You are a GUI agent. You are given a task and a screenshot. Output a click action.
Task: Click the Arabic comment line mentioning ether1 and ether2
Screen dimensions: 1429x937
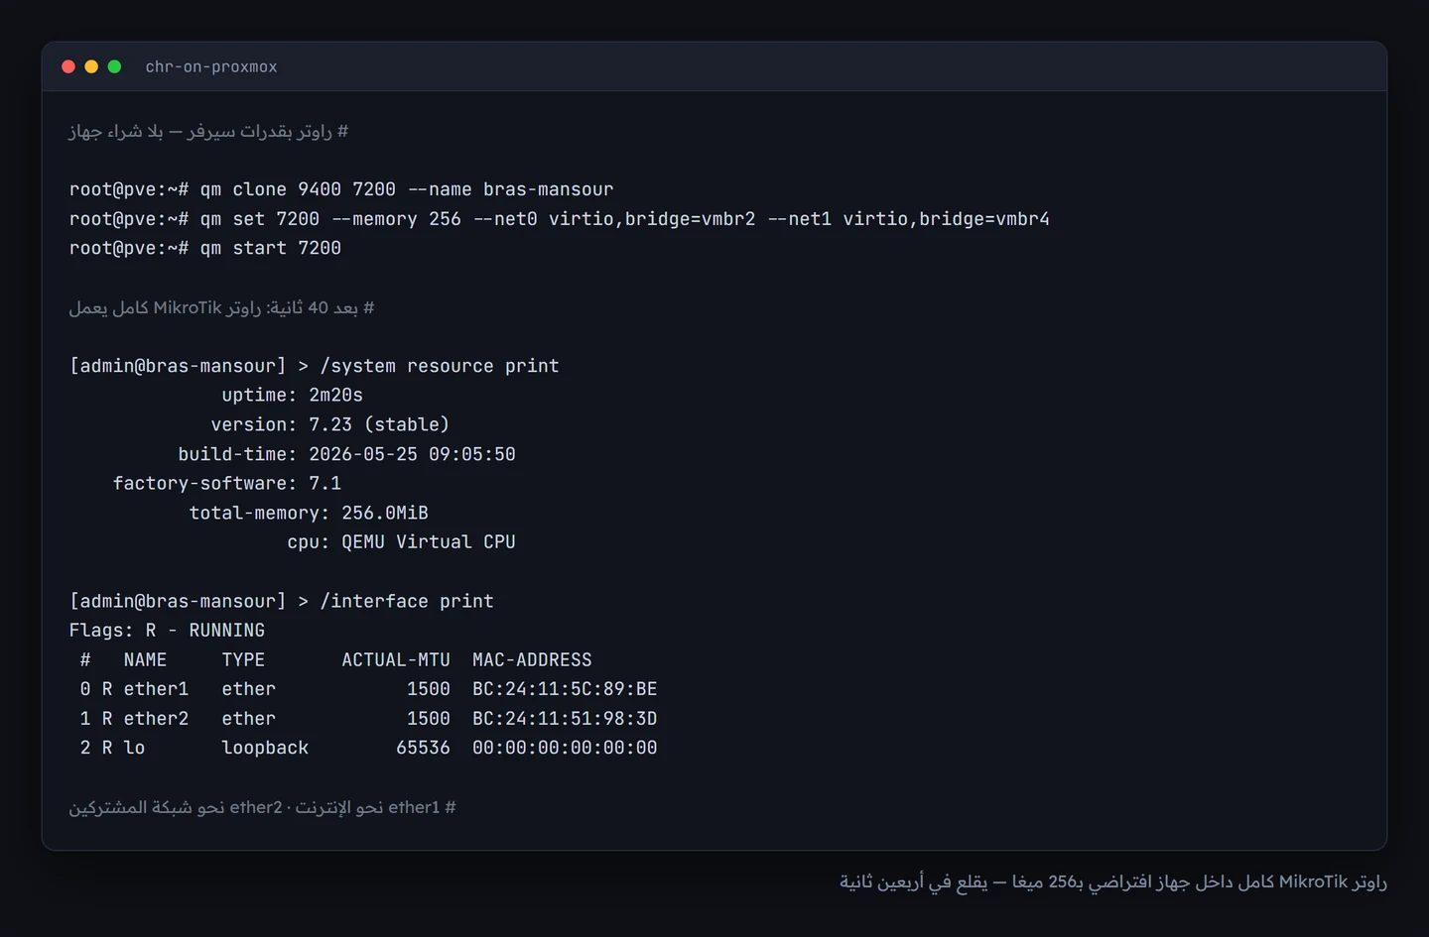click(x=262, y=807)
